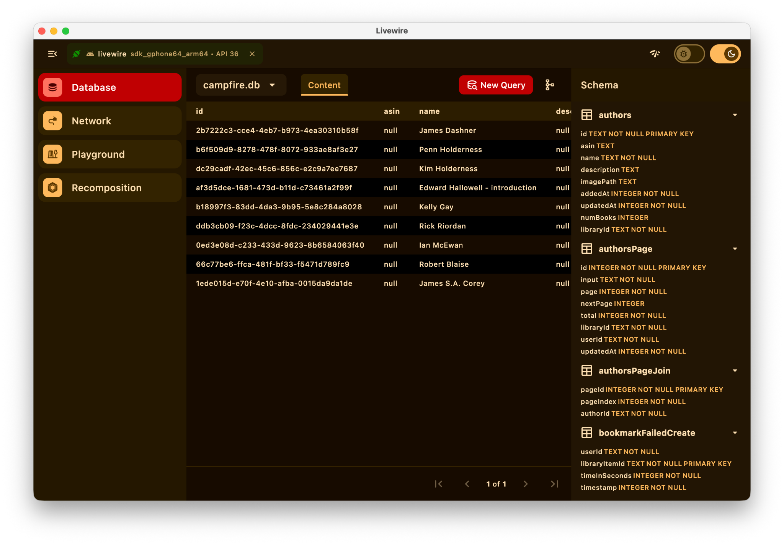Select the Penn Holderness cell

pyautogui.click(x=451, y=150)
